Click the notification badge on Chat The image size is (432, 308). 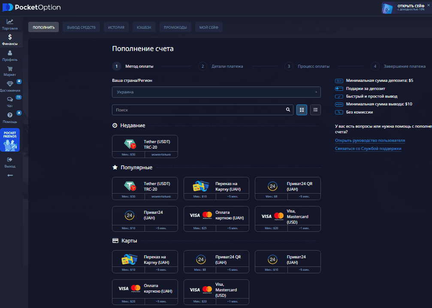18,97
